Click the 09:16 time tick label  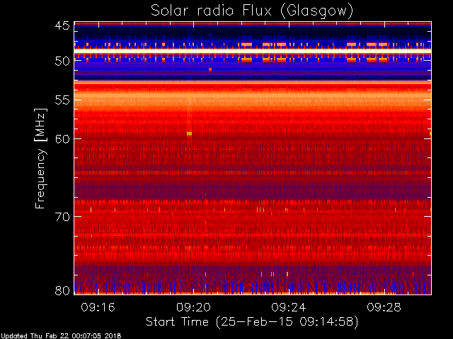(98, 307)
